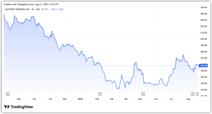Screen dimensions: 212x114
Task: Select the Oct label on time axis
Action: click(34, 98)
